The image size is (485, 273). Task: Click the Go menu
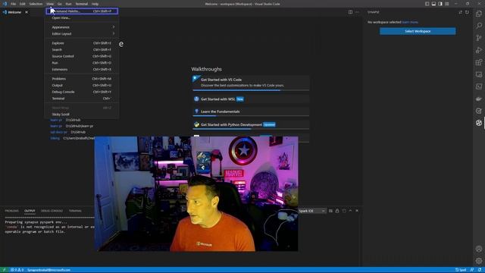tap(59, 4)
